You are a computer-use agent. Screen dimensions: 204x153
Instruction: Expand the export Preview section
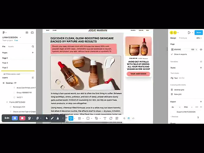pos(174,117)
